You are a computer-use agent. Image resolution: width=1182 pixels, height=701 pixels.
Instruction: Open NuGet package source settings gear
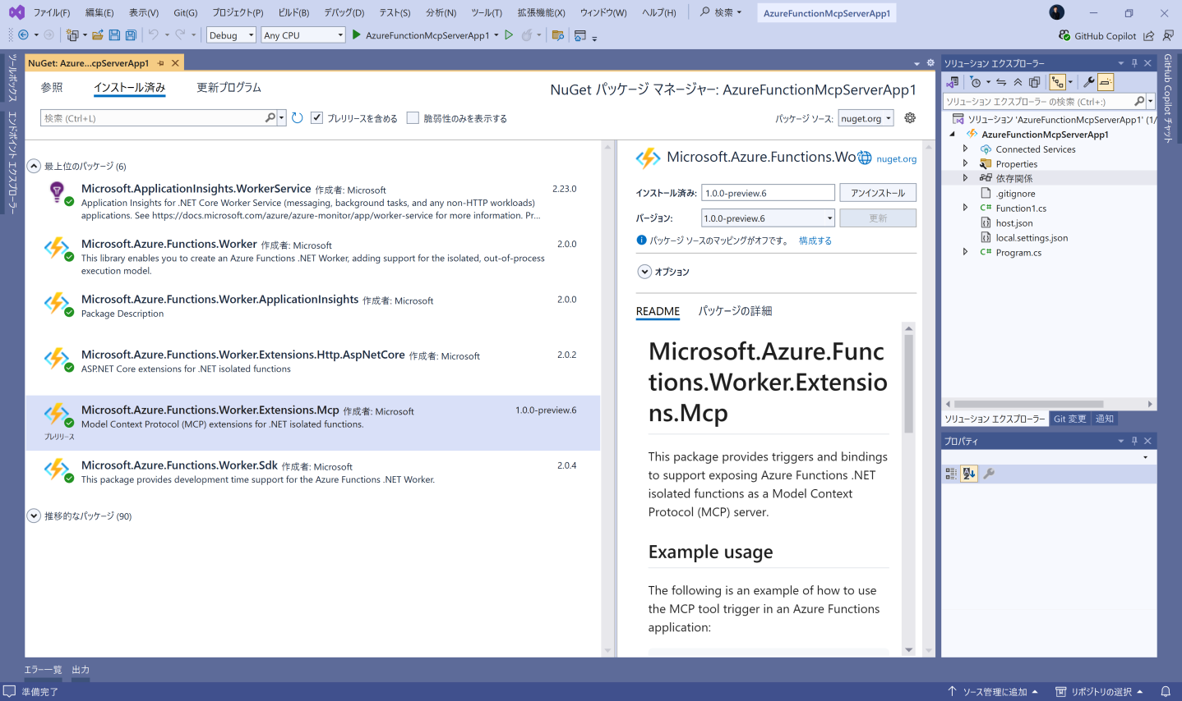[x=910, y=118]
